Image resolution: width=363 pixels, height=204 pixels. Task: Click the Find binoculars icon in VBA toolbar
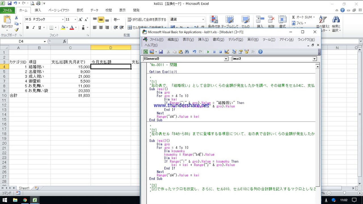click(187, 52)
